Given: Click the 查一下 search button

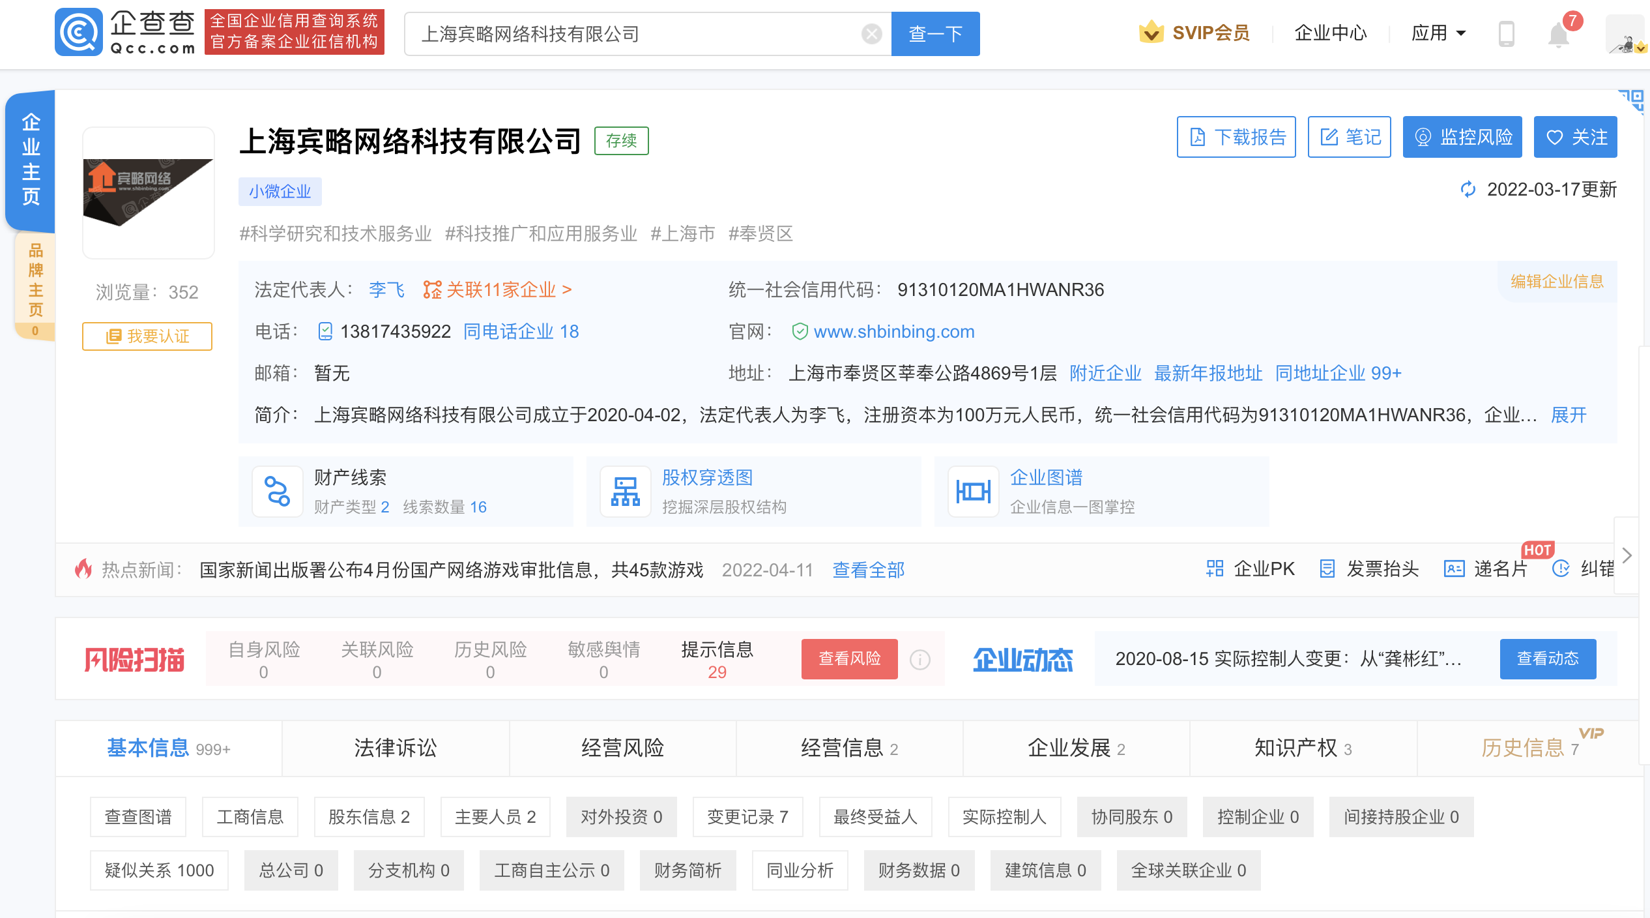Looking at the screenshot, I should click(935, 34).
